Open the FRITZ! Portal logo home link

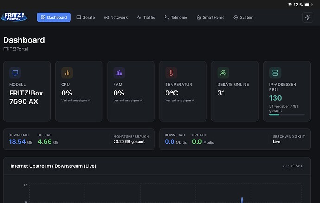point(14,17)
